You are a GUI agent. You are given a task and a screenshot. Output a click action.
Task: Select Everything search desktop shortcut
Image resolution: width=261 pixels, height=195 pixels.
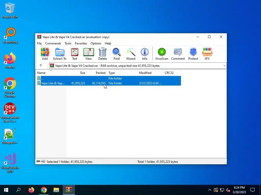[x=10, y=36]
